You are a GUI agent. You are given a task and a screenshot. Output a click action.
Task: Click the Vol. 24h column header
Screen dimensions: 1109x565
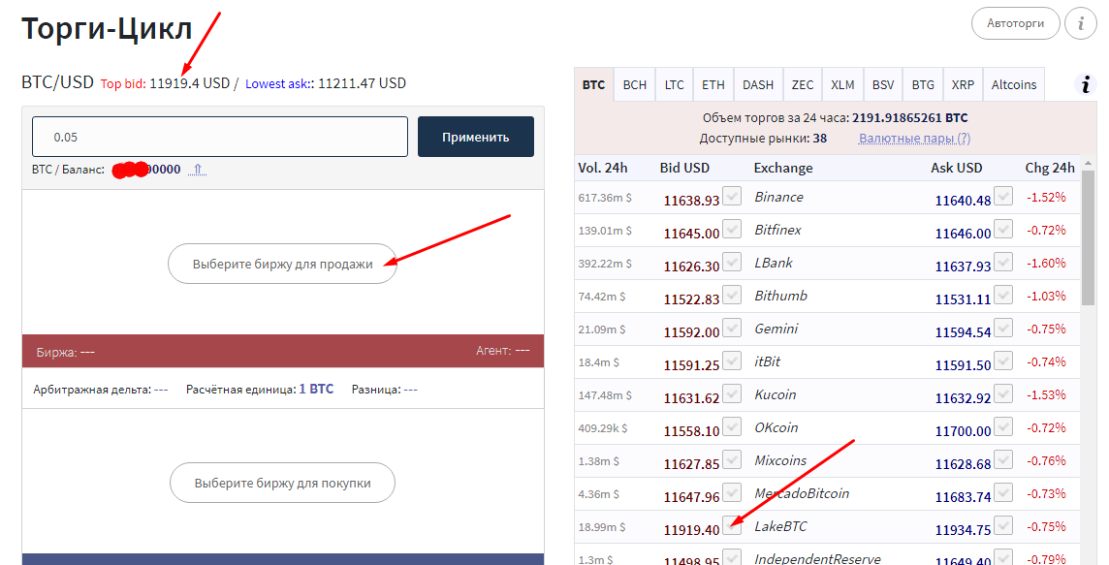603,168
